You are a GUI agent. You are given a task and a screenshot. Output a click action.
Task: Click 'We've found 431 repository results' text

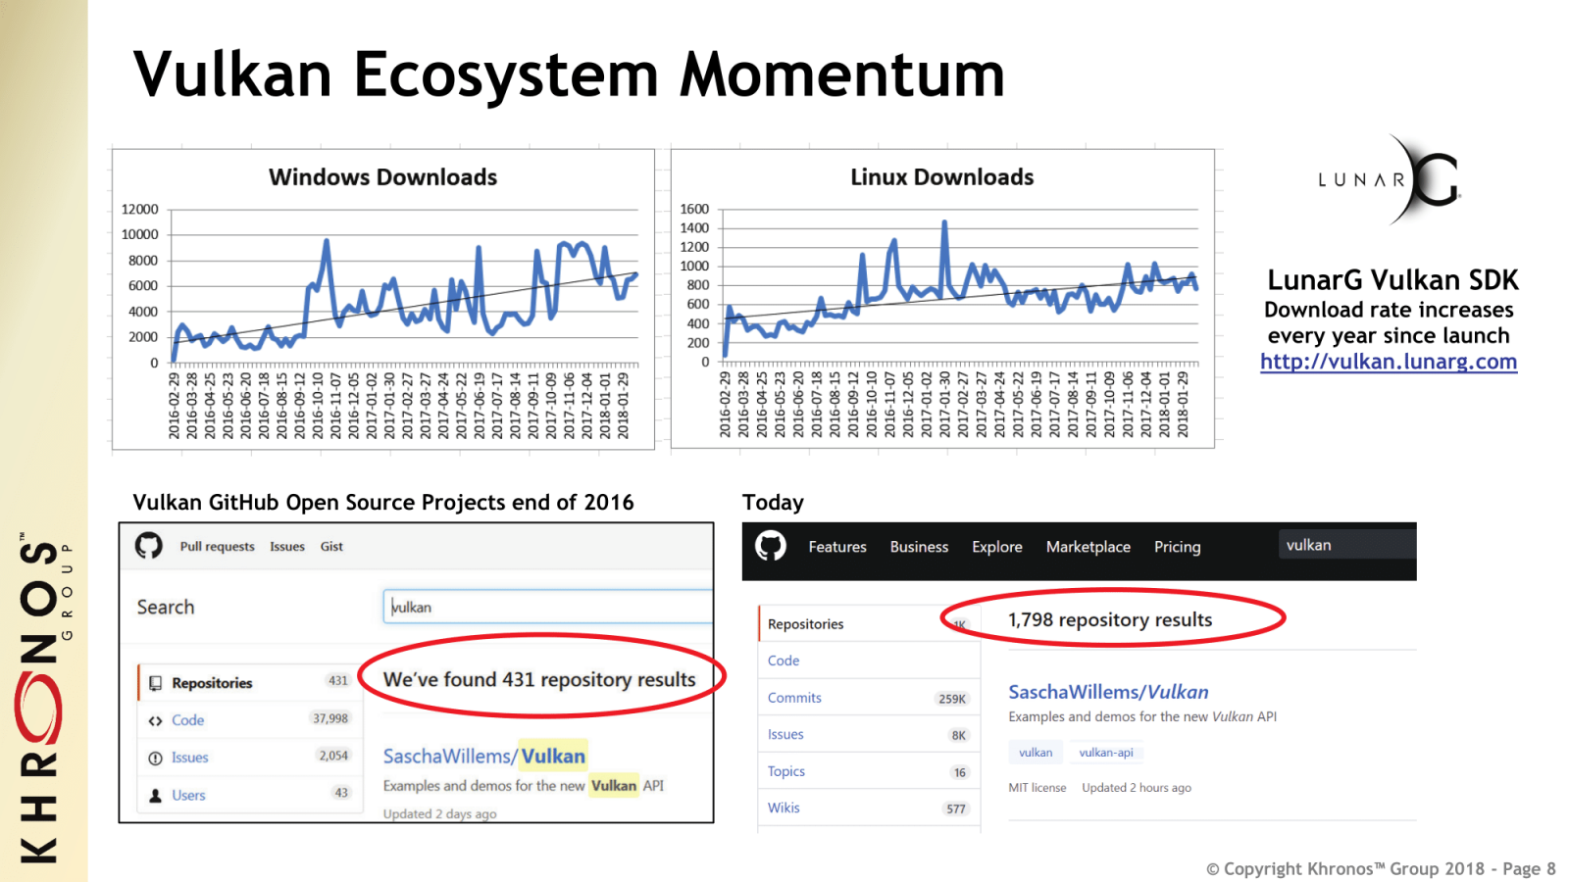click(539, 679)
